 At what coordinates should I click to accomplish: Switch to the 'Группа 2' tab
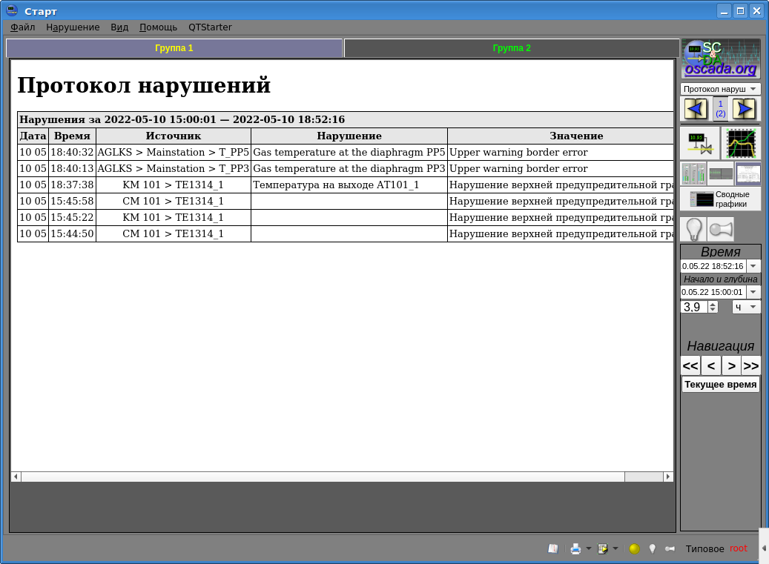[x=512, y=48]
